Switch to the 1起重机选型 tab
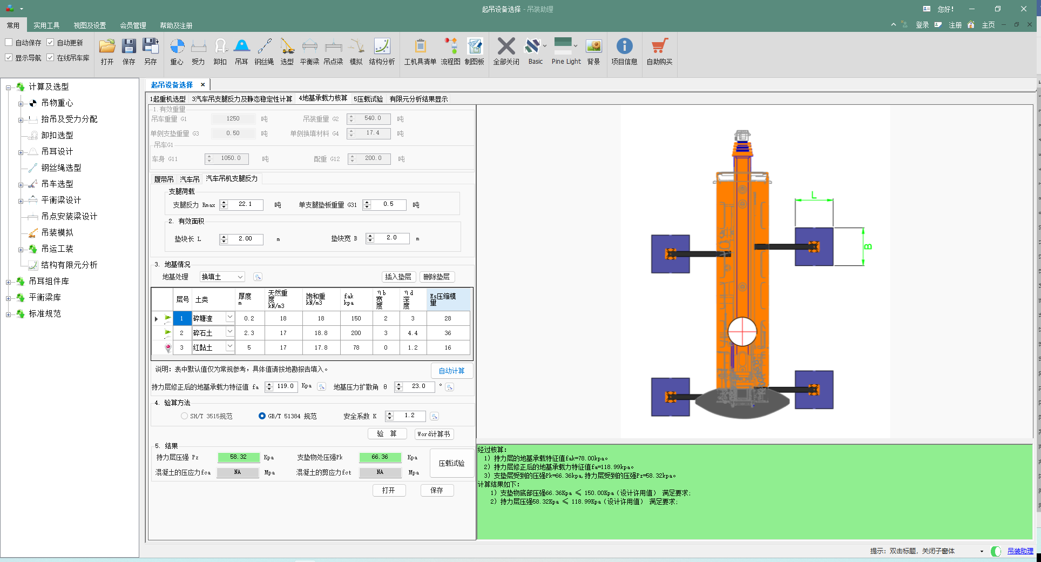Image resolution: width=1041 pixels, height=562 pixels. tap(168, 99)
